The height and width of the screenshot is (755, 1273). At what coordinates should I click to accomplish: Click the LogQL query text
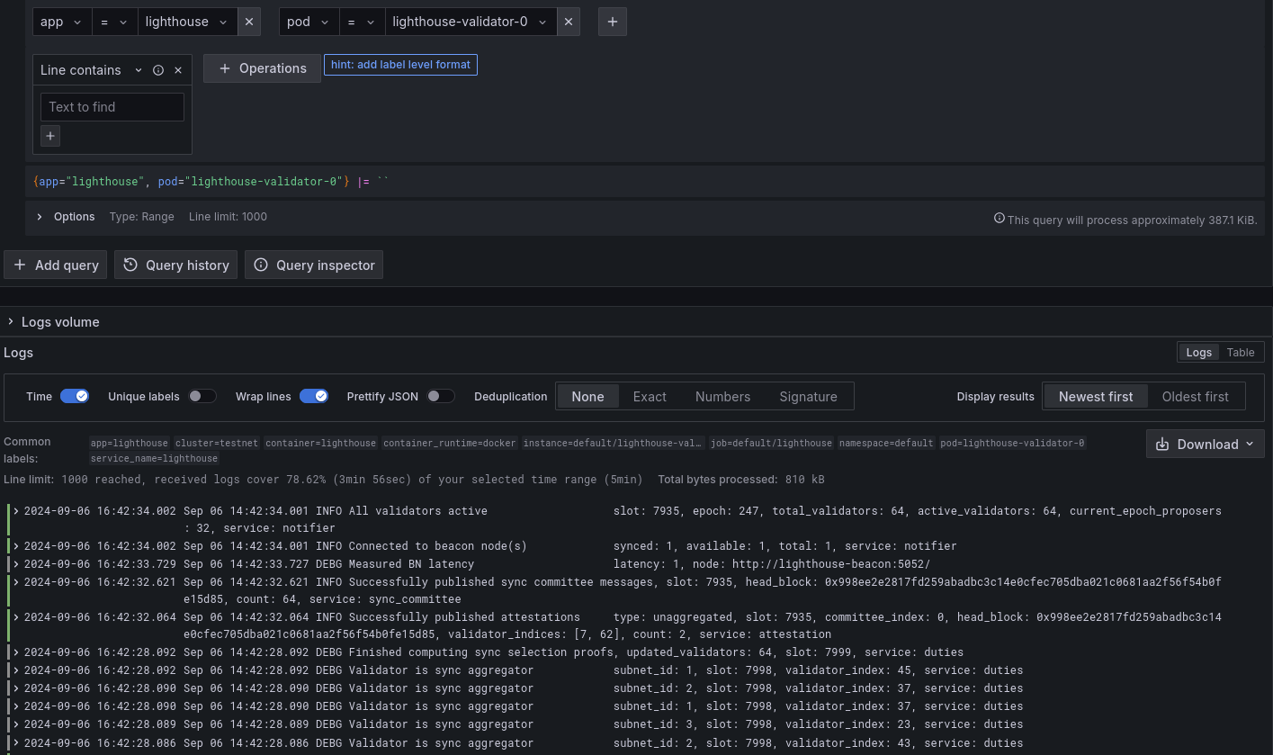[211, 182]
